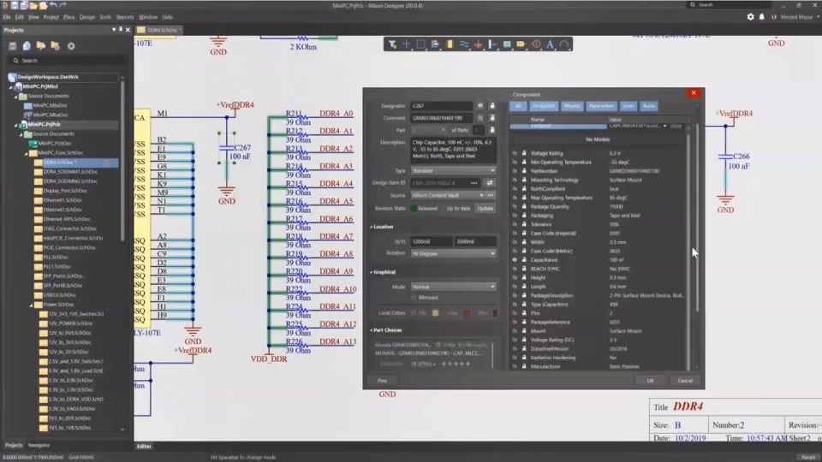Screen dimensions: 822x462
Task: Click the Designator input field C267
Action: [442, 106]
